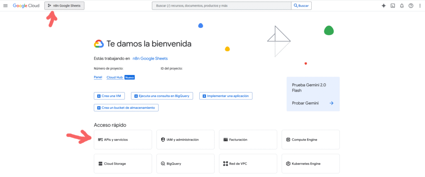Click the Cloud Storage icon
The width and height of the screenshot is (425, 177).
point(100,164)
